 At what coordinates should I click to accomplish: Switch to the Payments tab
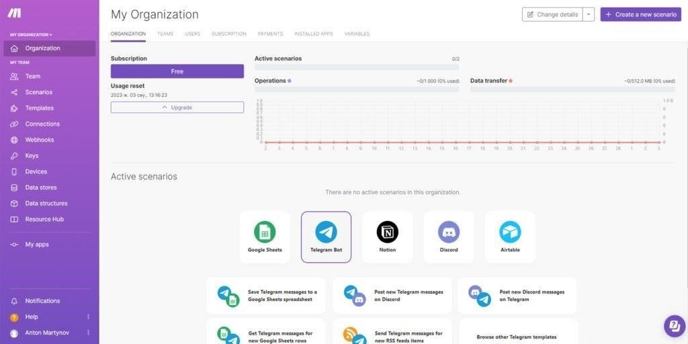click(270, 34)
